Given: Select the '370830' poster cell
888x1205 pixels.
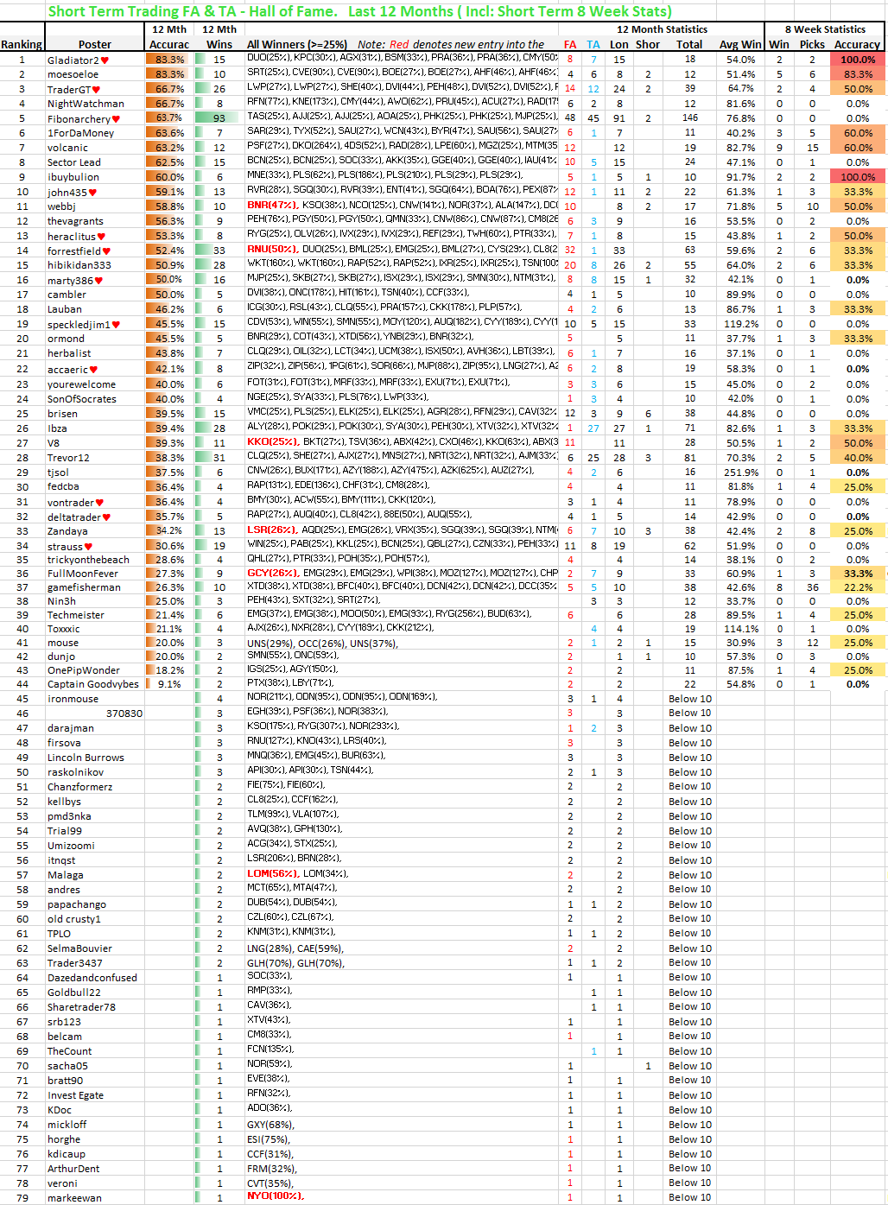Looking at the screenshot, I should (x=124, y=714).
